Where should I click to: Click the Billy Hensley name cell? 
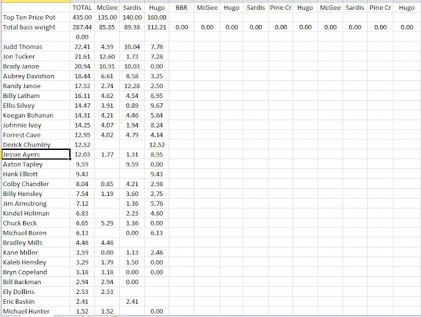pos(36,194)
